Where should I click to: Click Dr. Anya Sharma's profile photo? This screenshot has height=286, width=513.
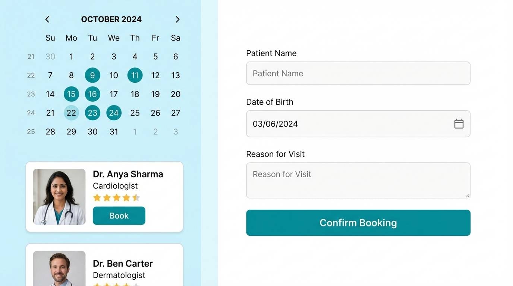click(59, 197)
